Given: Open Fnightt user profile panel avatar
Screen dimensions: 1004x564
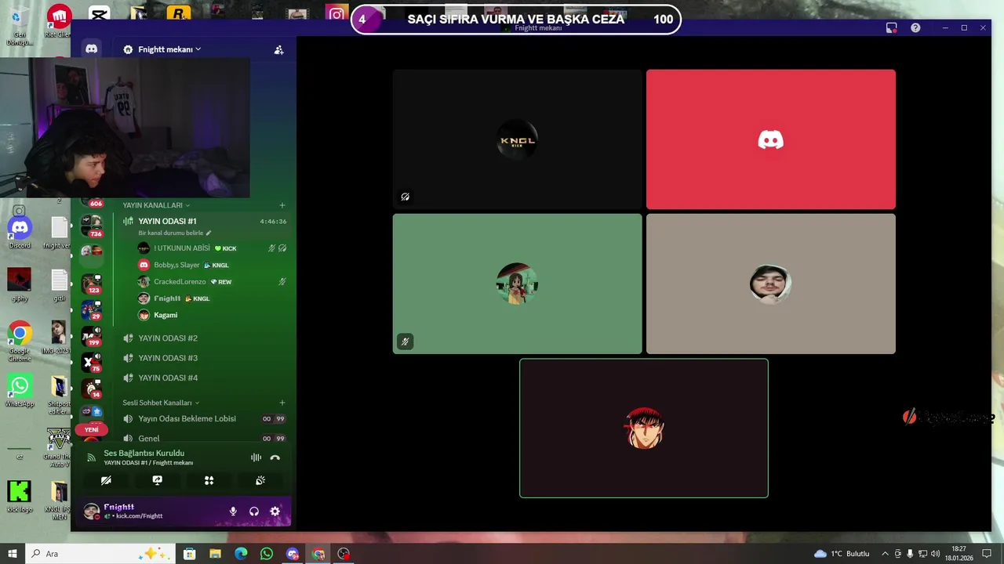Looking at the screenshot, I should click(92, 512).
